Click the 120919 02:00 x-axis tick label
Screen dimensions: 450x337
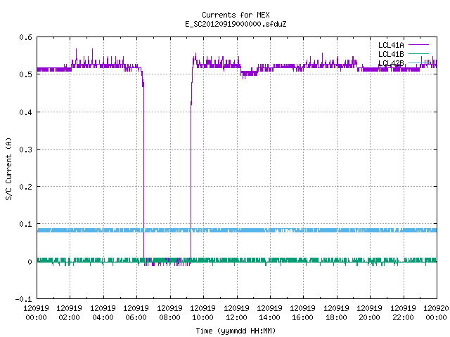69,313
